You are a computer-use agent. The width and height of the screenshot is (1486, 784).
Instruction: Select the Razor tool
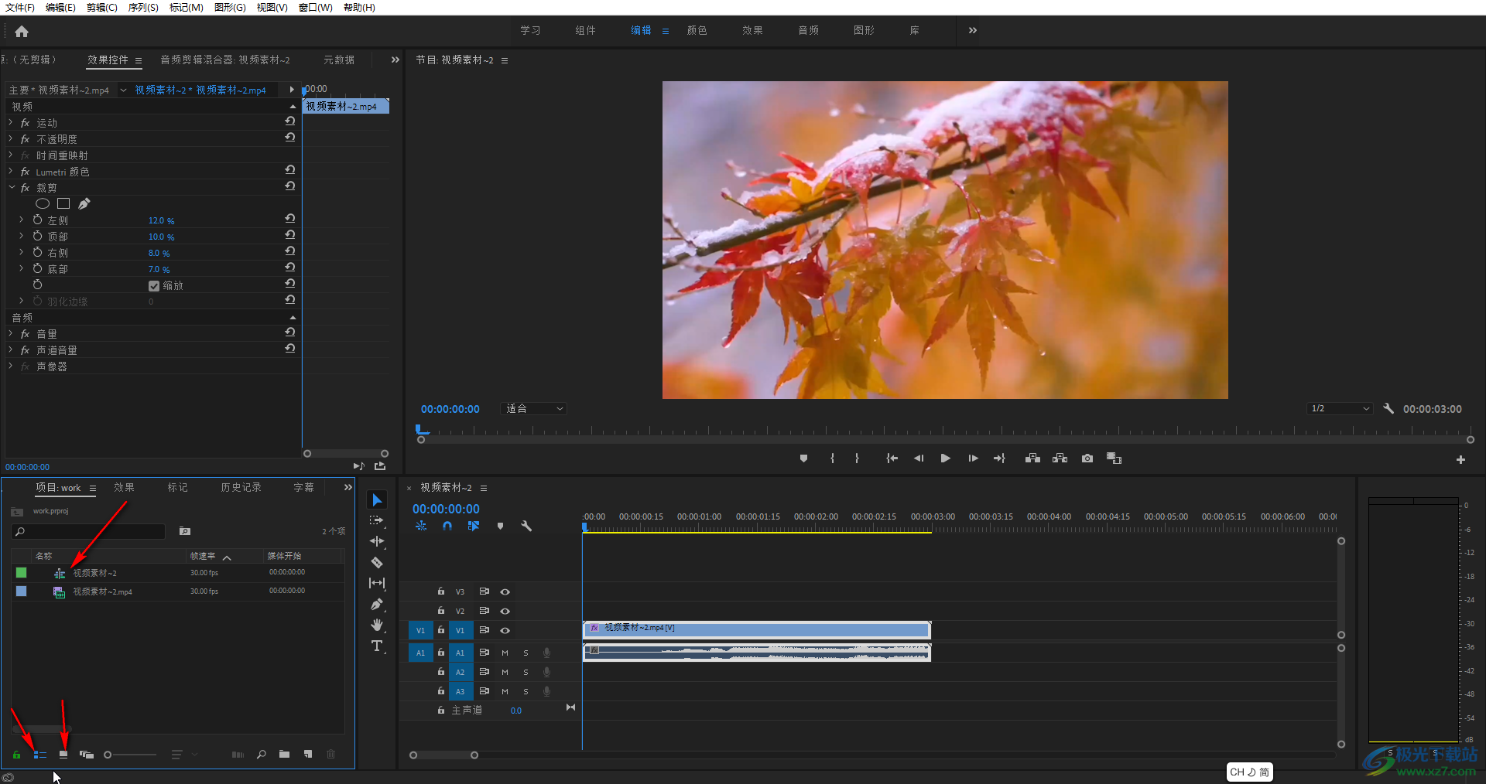377,562
